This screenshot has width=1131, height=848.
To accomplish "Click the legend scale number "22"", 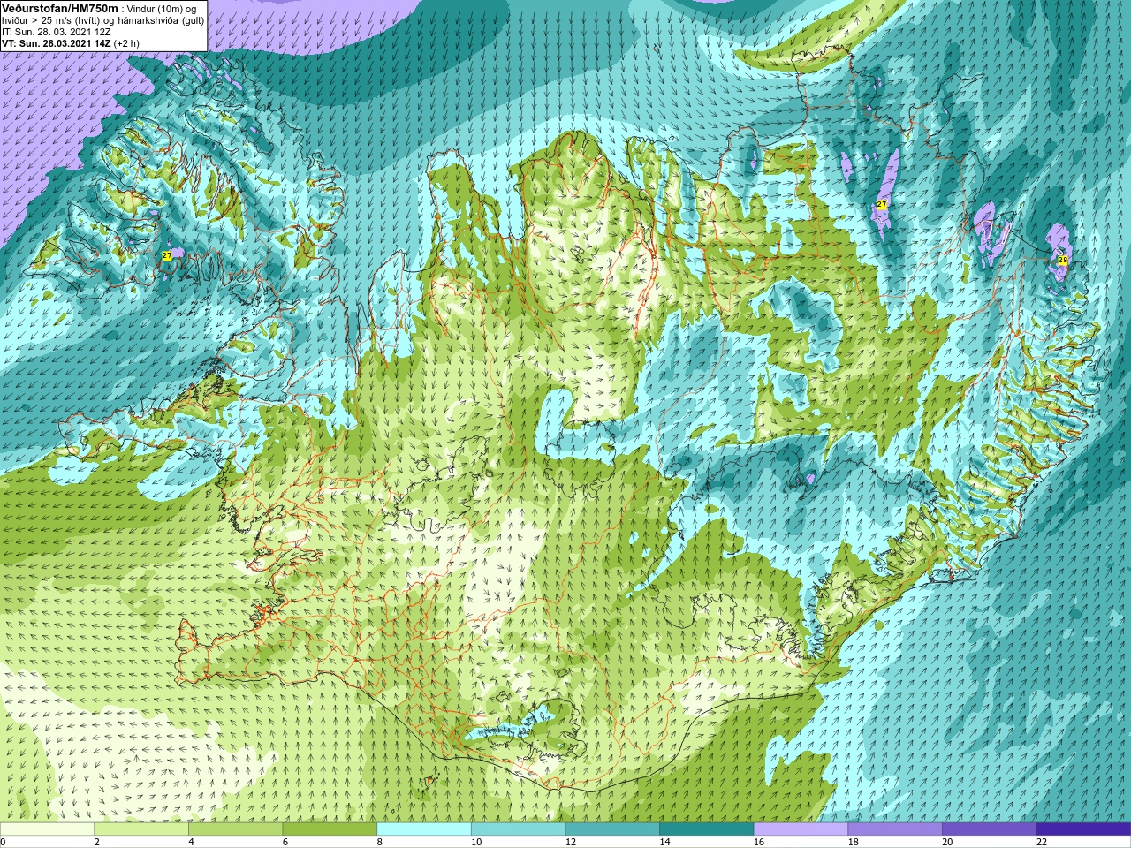I will click(x=1042, y=842).
